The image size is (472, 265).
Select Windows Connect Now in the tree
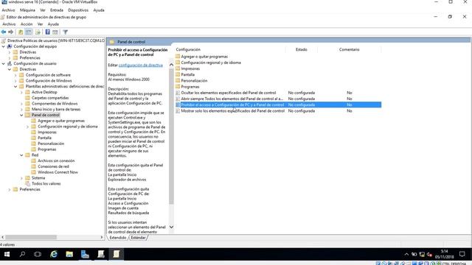[x=58, y=172]
